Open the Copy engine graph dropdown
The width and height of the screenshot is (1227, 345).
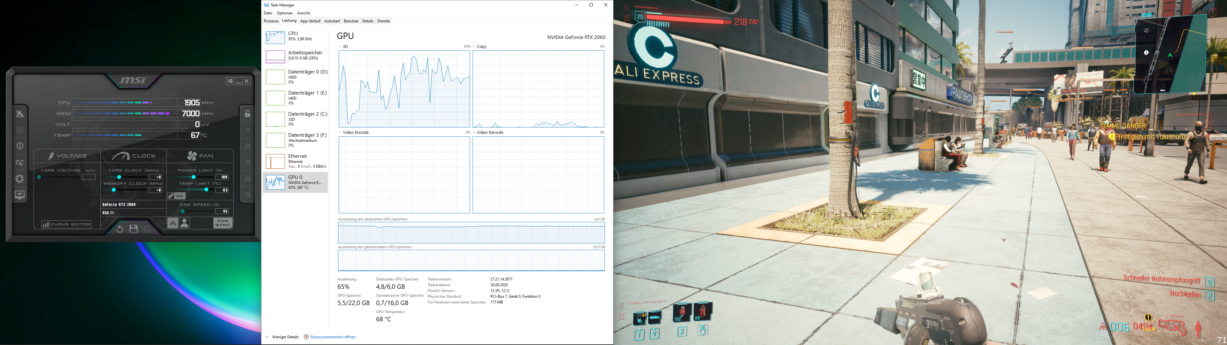click(x=474, y=47)
